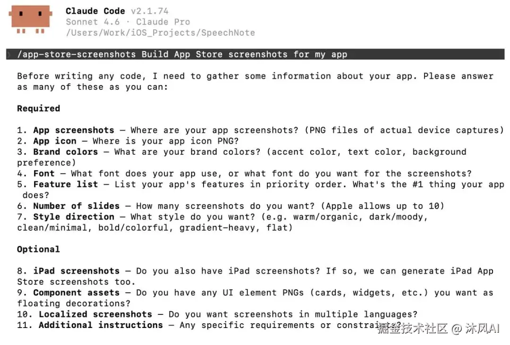This screenshot has height=345, width=510.
Task: Click the Claude Code mascot logo
Action: [x=30, y=19]
